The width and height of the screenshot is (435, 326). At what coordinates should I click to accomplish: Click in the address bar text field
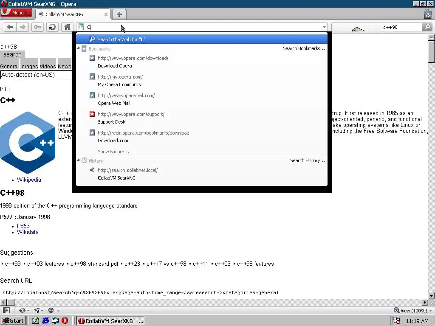pos(203,27)
